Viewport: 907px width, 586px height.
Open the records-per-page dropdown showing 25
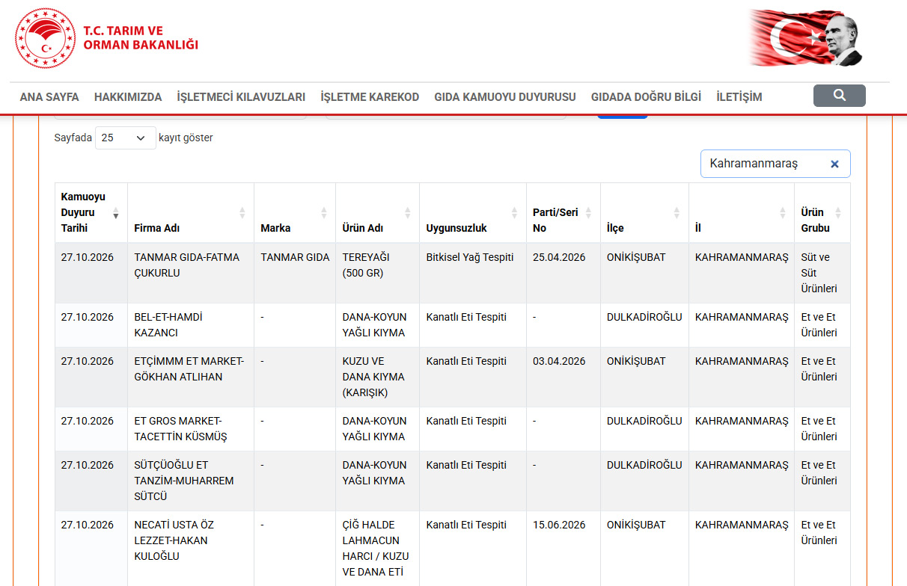[126, 138]
